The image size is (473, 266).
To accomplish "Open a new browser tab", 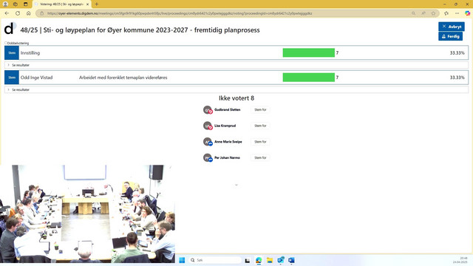I will [x=97, y=4].
